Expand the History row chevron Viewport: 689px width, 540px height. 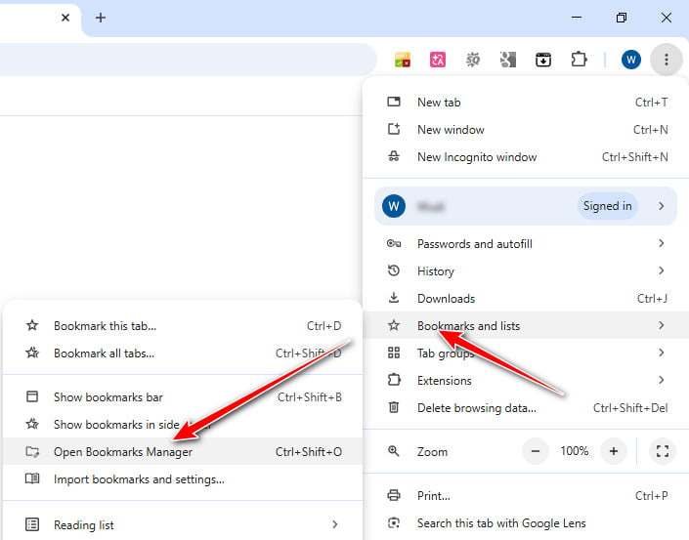pyautogui.click(x=662, y=270)
